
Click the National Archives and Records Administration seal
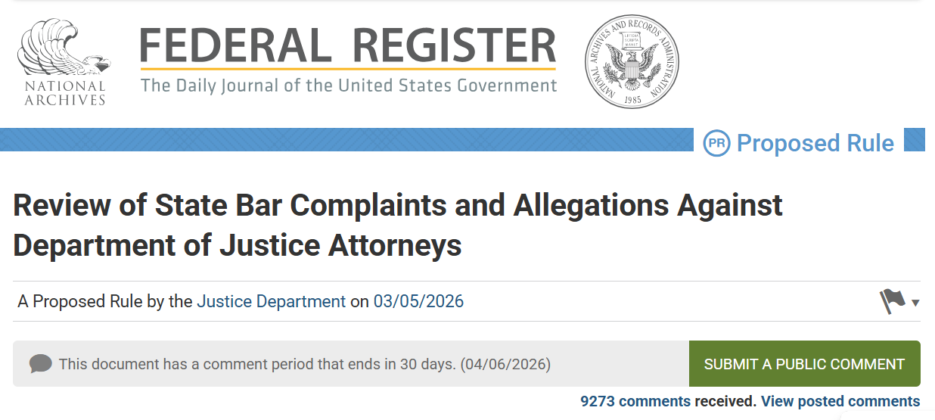pos(632,61)
